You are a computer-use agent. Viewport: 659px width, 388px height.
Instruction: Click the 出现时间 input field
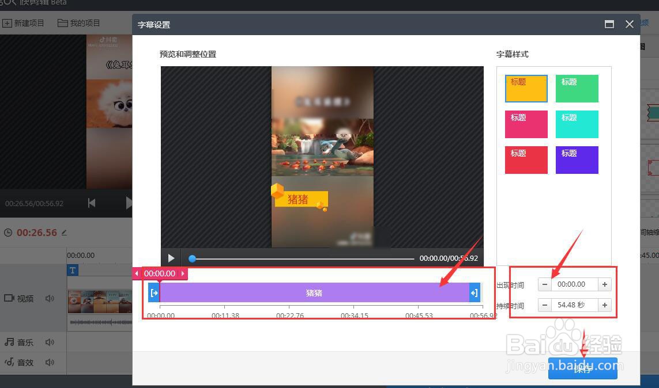(574, 284)
